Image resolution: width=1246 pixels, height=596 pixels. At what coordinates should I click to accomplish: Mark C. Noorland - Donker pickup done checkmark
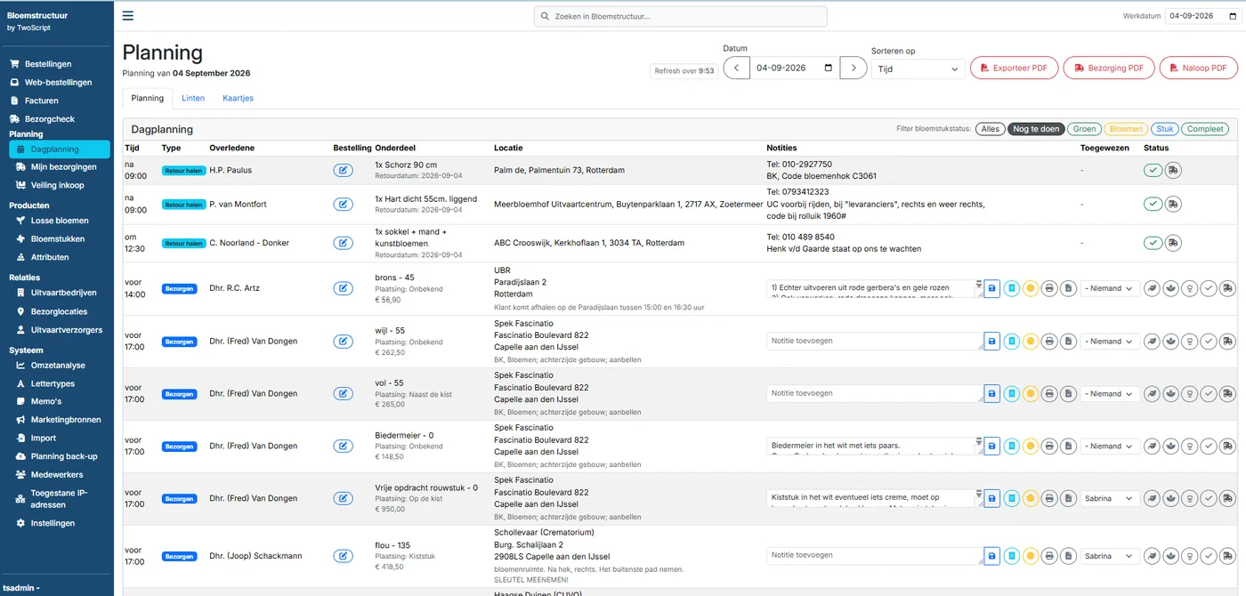[1153, 243]
